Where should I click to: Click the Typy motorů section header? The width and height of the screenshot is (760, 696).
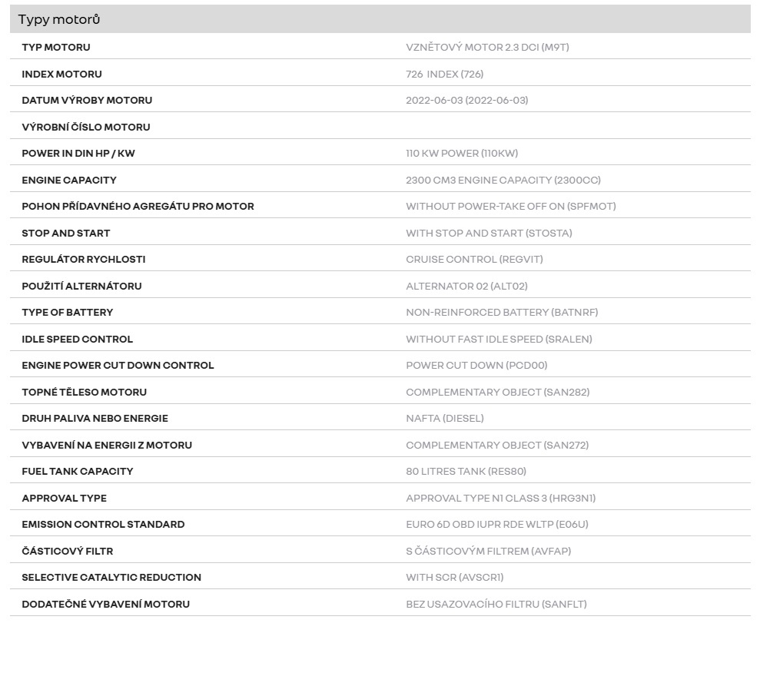pos(59,19)
